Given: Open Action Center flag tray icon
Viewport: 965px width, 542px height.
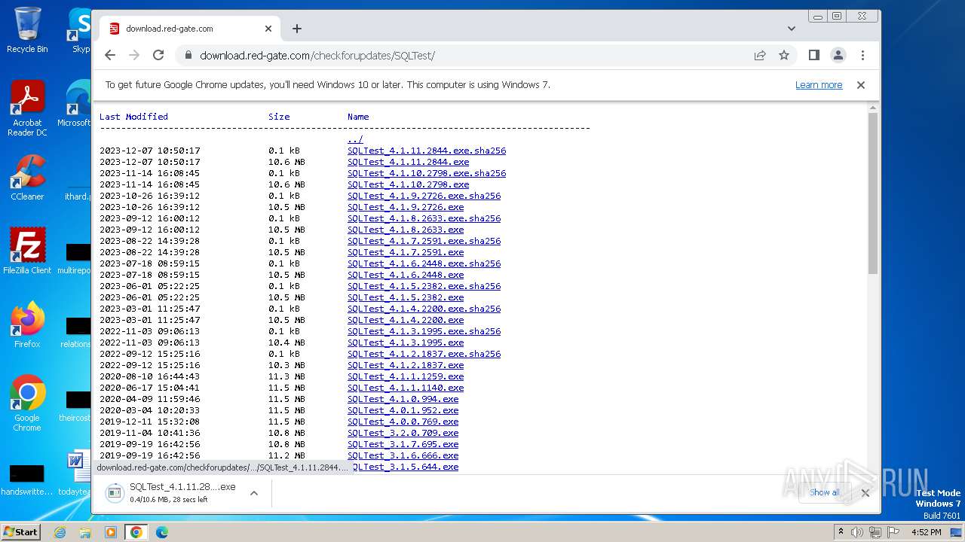Looking at the screenshot, I should 893,532.
